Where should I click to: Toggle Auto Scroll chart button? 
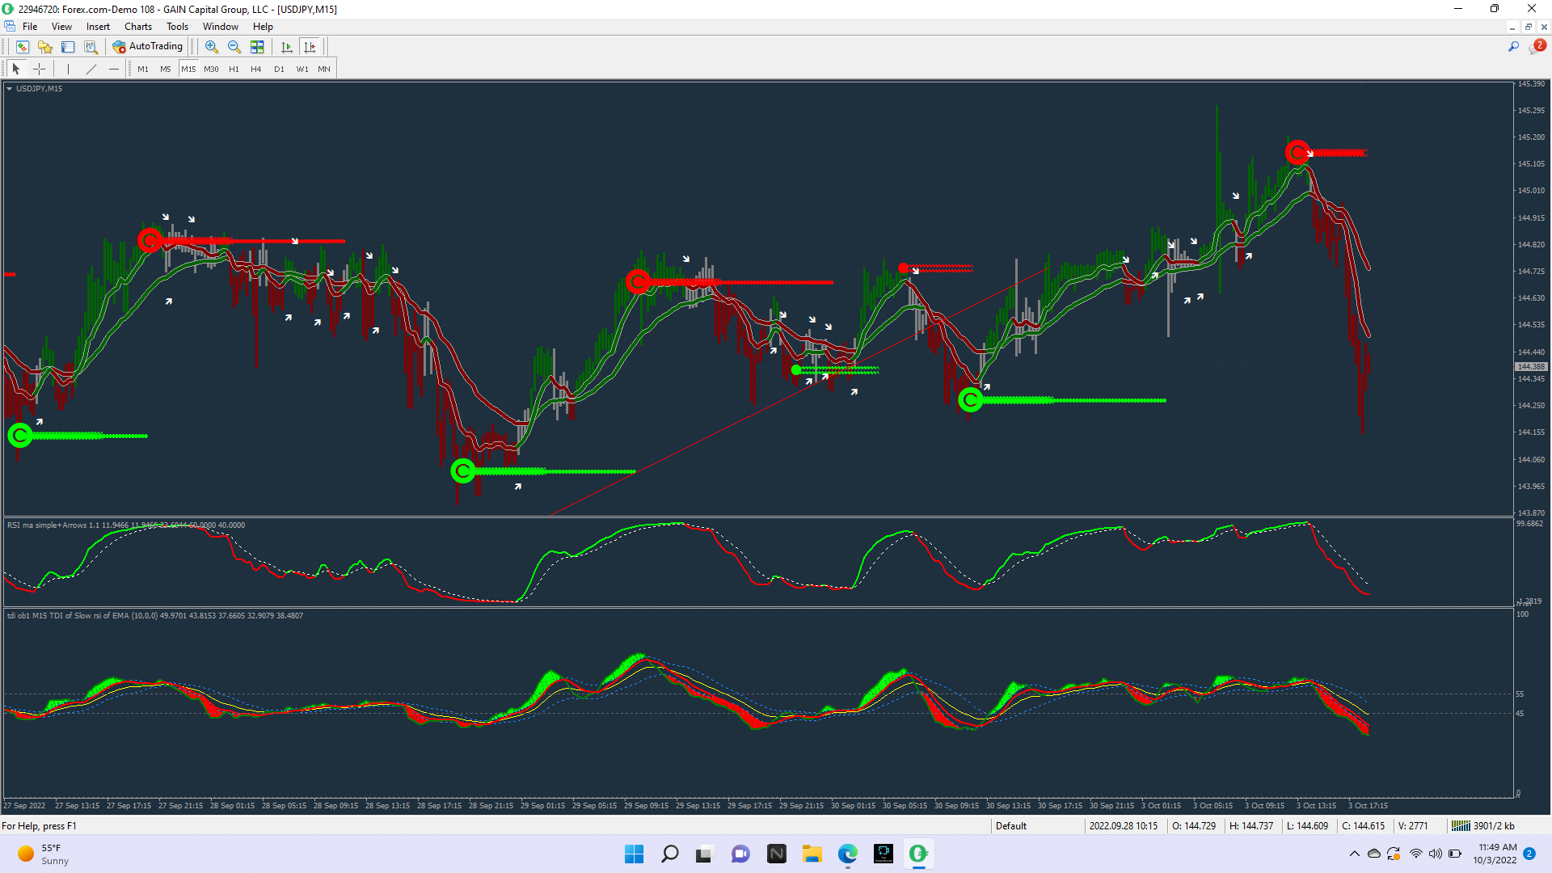coord(287,47)
